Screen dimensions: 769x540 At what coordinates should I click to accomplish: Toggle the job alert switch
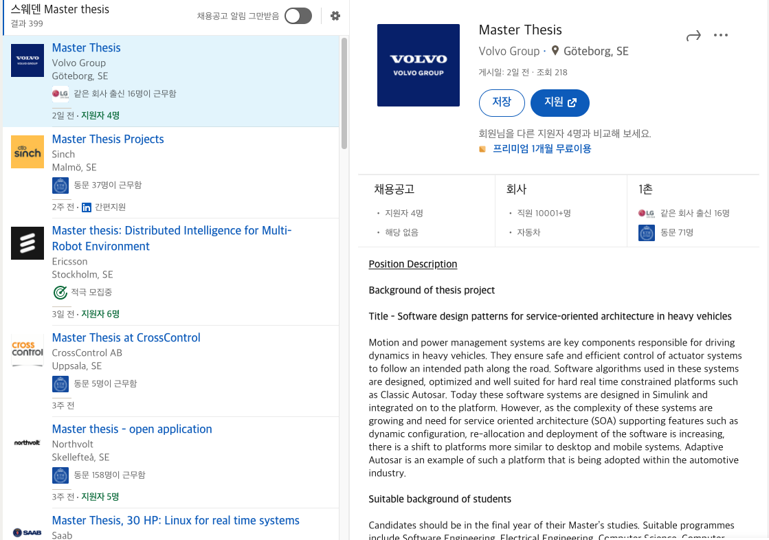click(298, 16)
